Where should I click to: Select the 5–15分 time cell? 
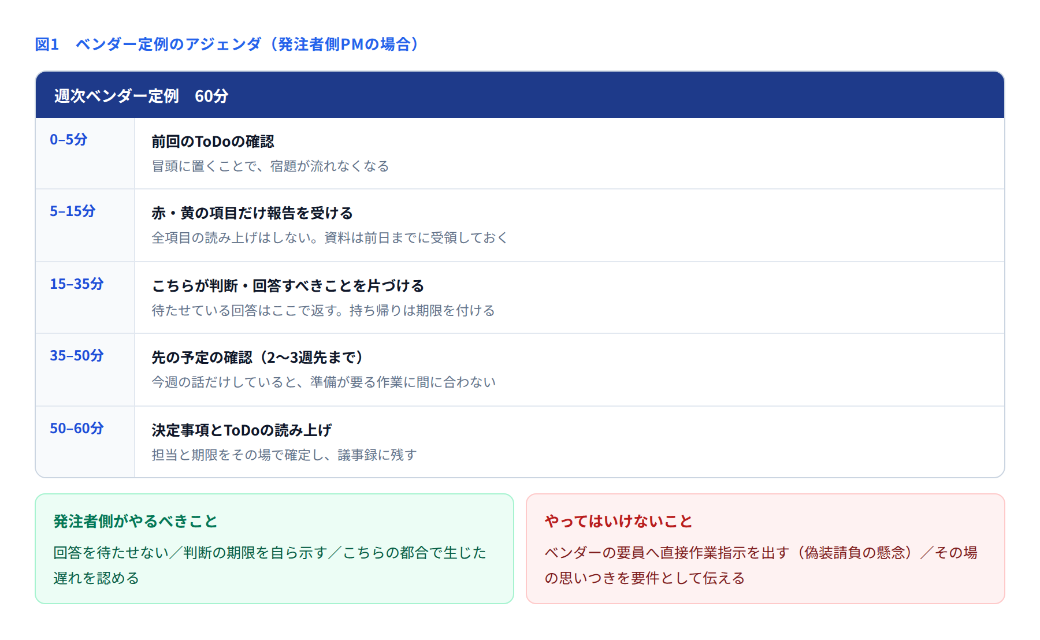pyautogui.click(x=85, y=226)
